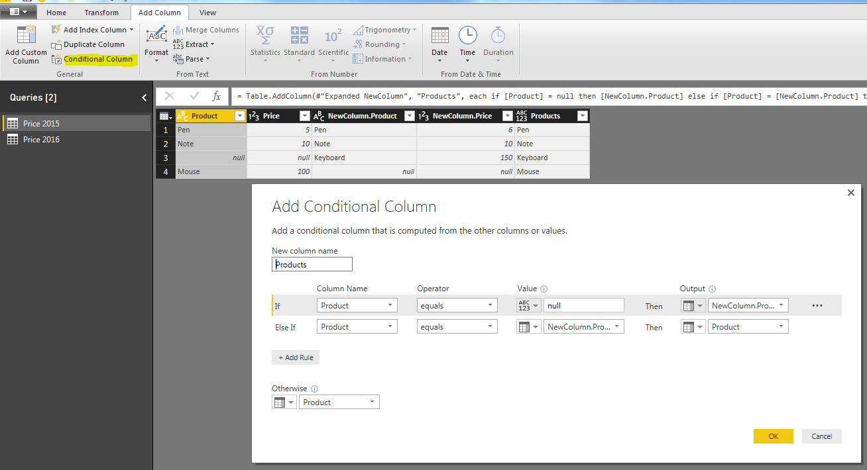Click the Else If value type icon
The width and height of the screenshot is (867, 470).
528,326
